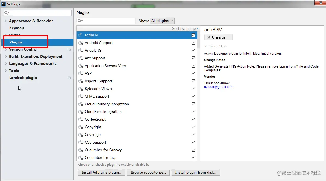Image resolution: width=326 pixels, height=181 pixels.
Task: Click the ASP plugin icon
Action: click(80, 74)
